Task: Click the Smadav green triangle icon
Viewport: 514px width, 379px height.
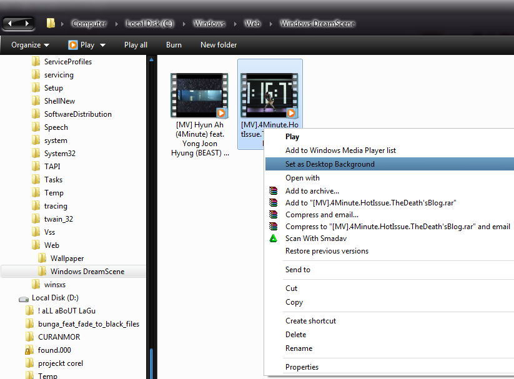Action: coord(273,238)
